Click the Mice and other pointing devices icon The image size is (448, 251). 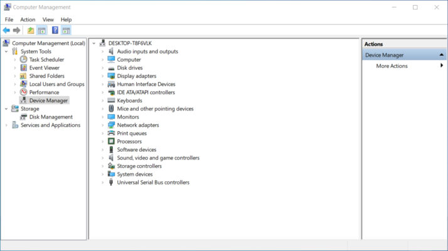click(x=111, y=109)
